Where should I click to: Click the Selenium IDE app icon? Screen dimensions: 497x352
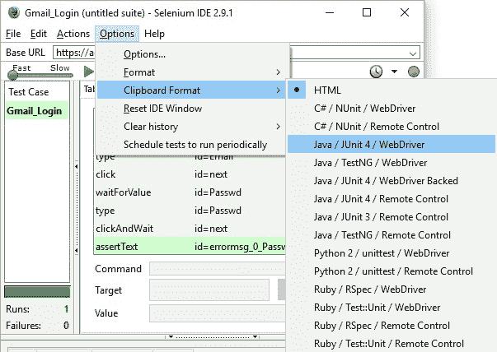click(x=14, y=12)
